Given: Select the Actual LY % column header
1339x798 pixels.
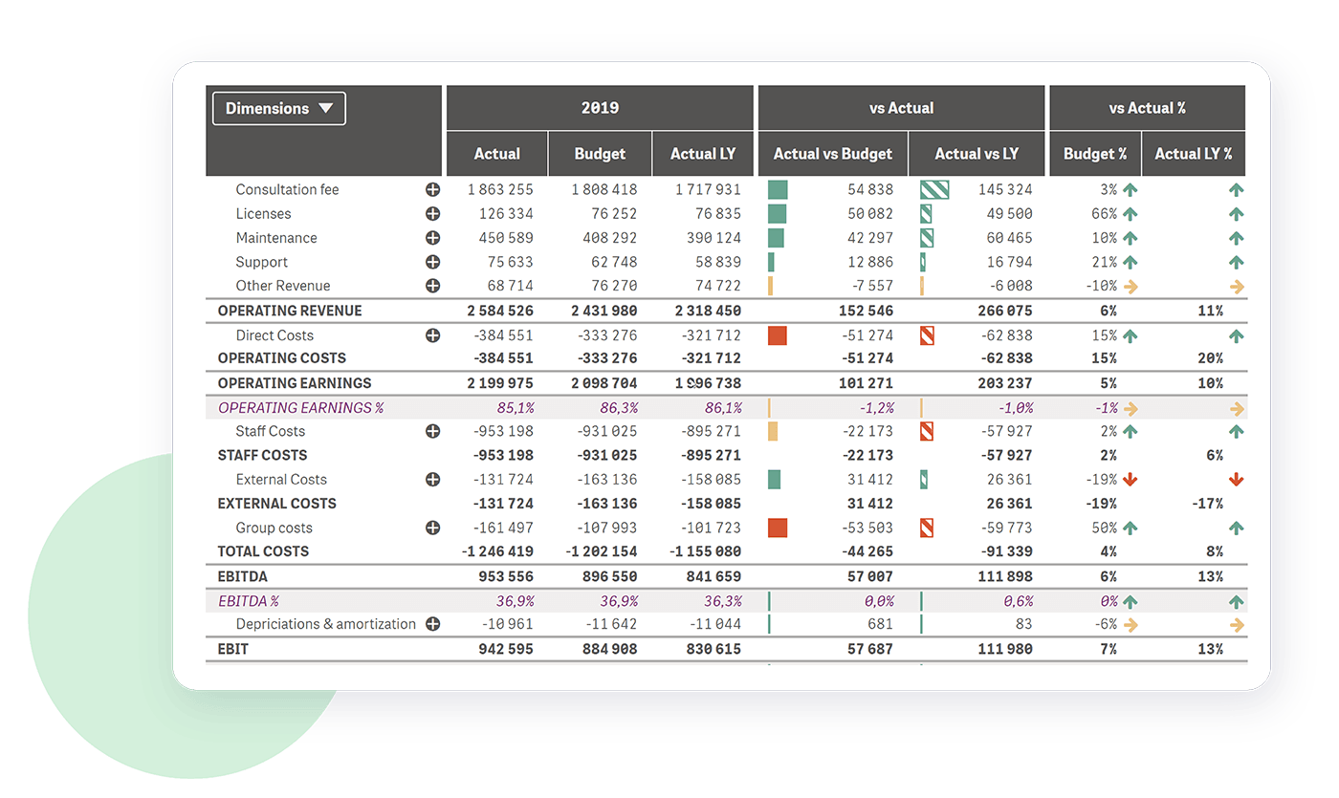Looking at the screenshot, I should pos(1194,154).
